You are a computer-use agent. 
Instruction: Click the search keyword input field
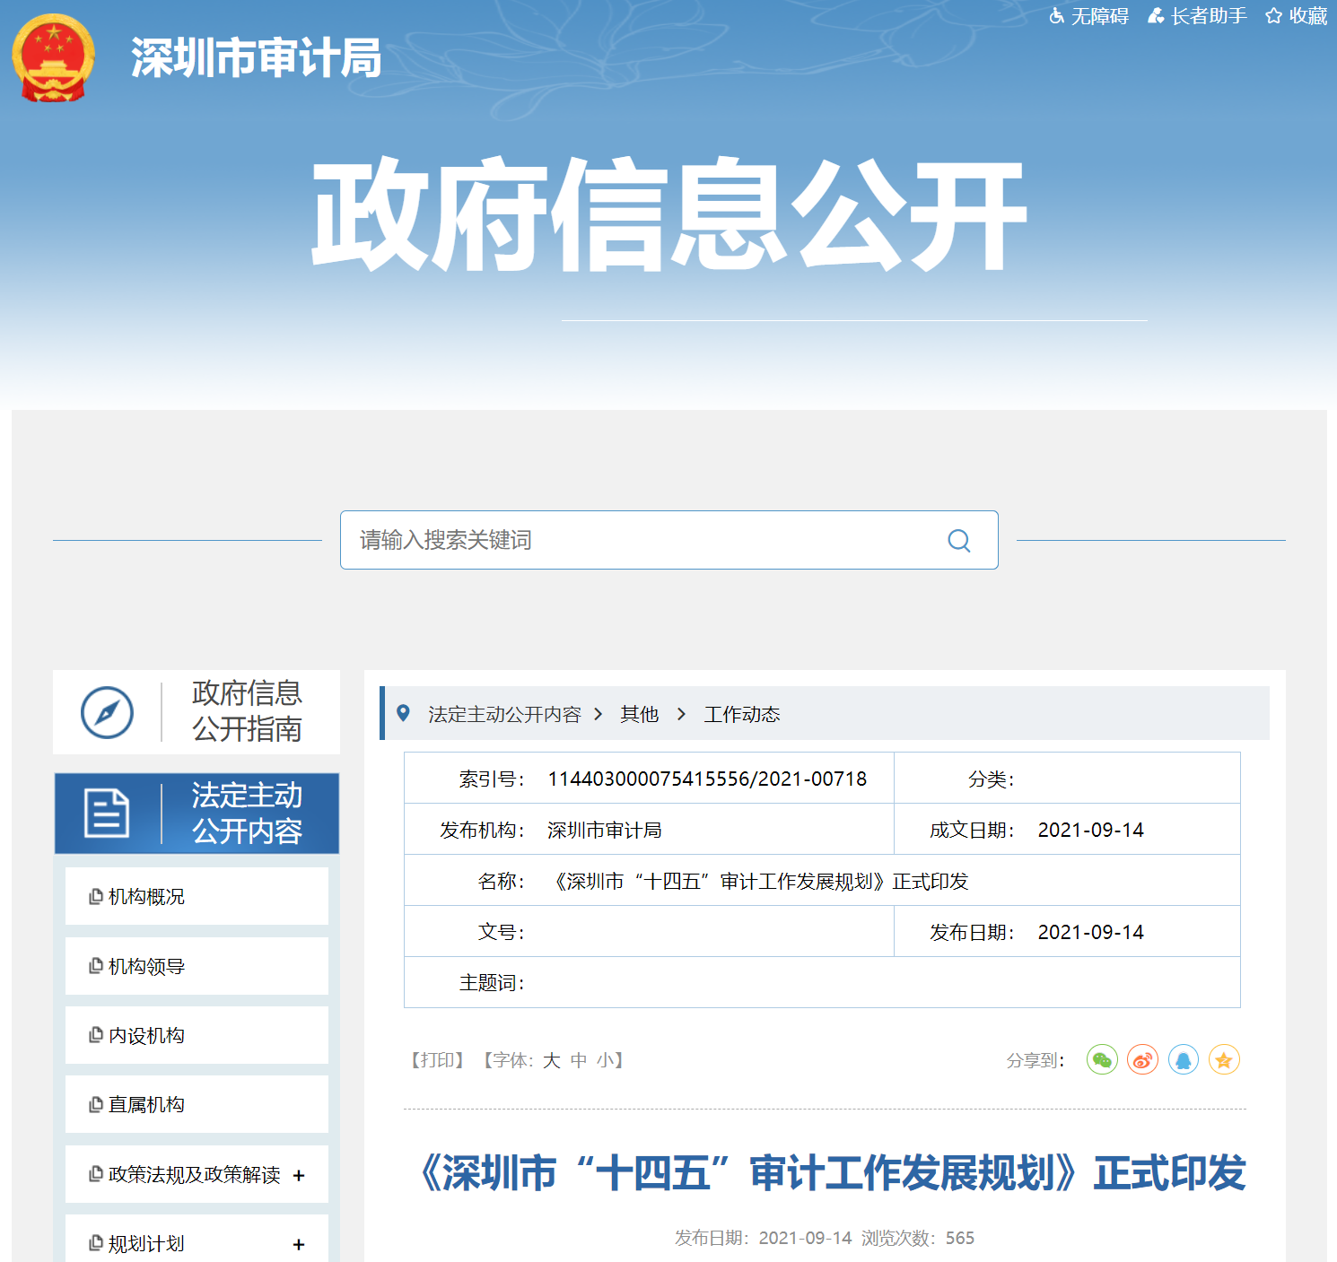pos(642,540)
